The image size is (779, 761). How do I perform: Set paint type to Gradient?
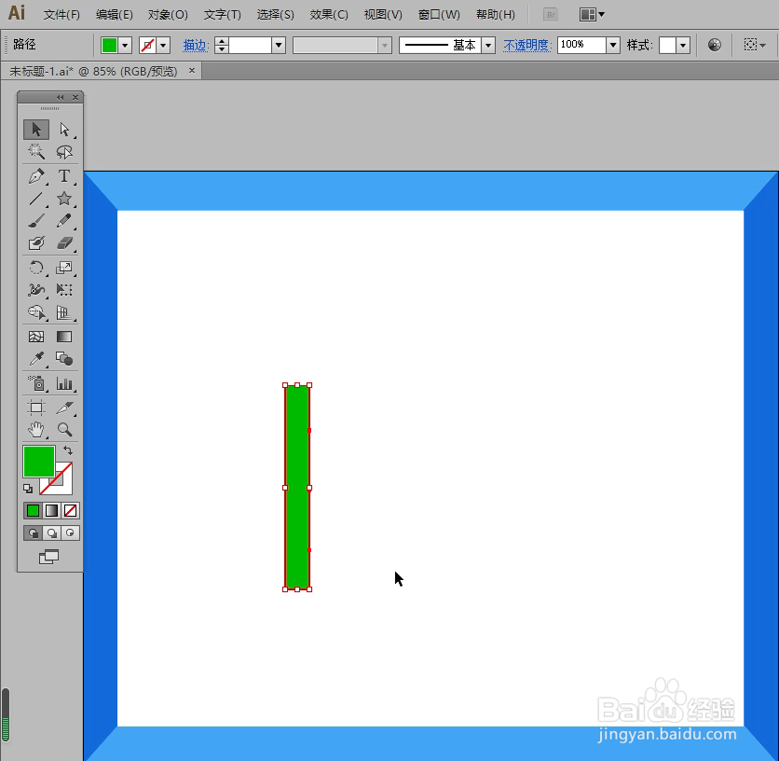tap(51, 511)
